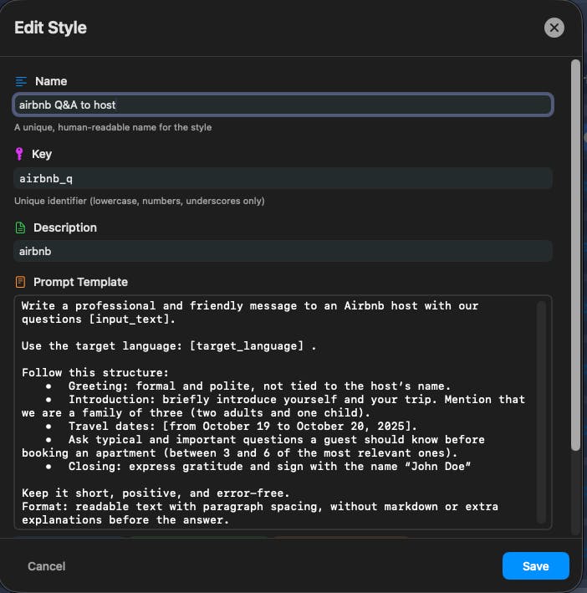Click 'Follow this structure:' line
Image resolution: width=587 pixels, height=593 pixels.
(x=94, y=373)
